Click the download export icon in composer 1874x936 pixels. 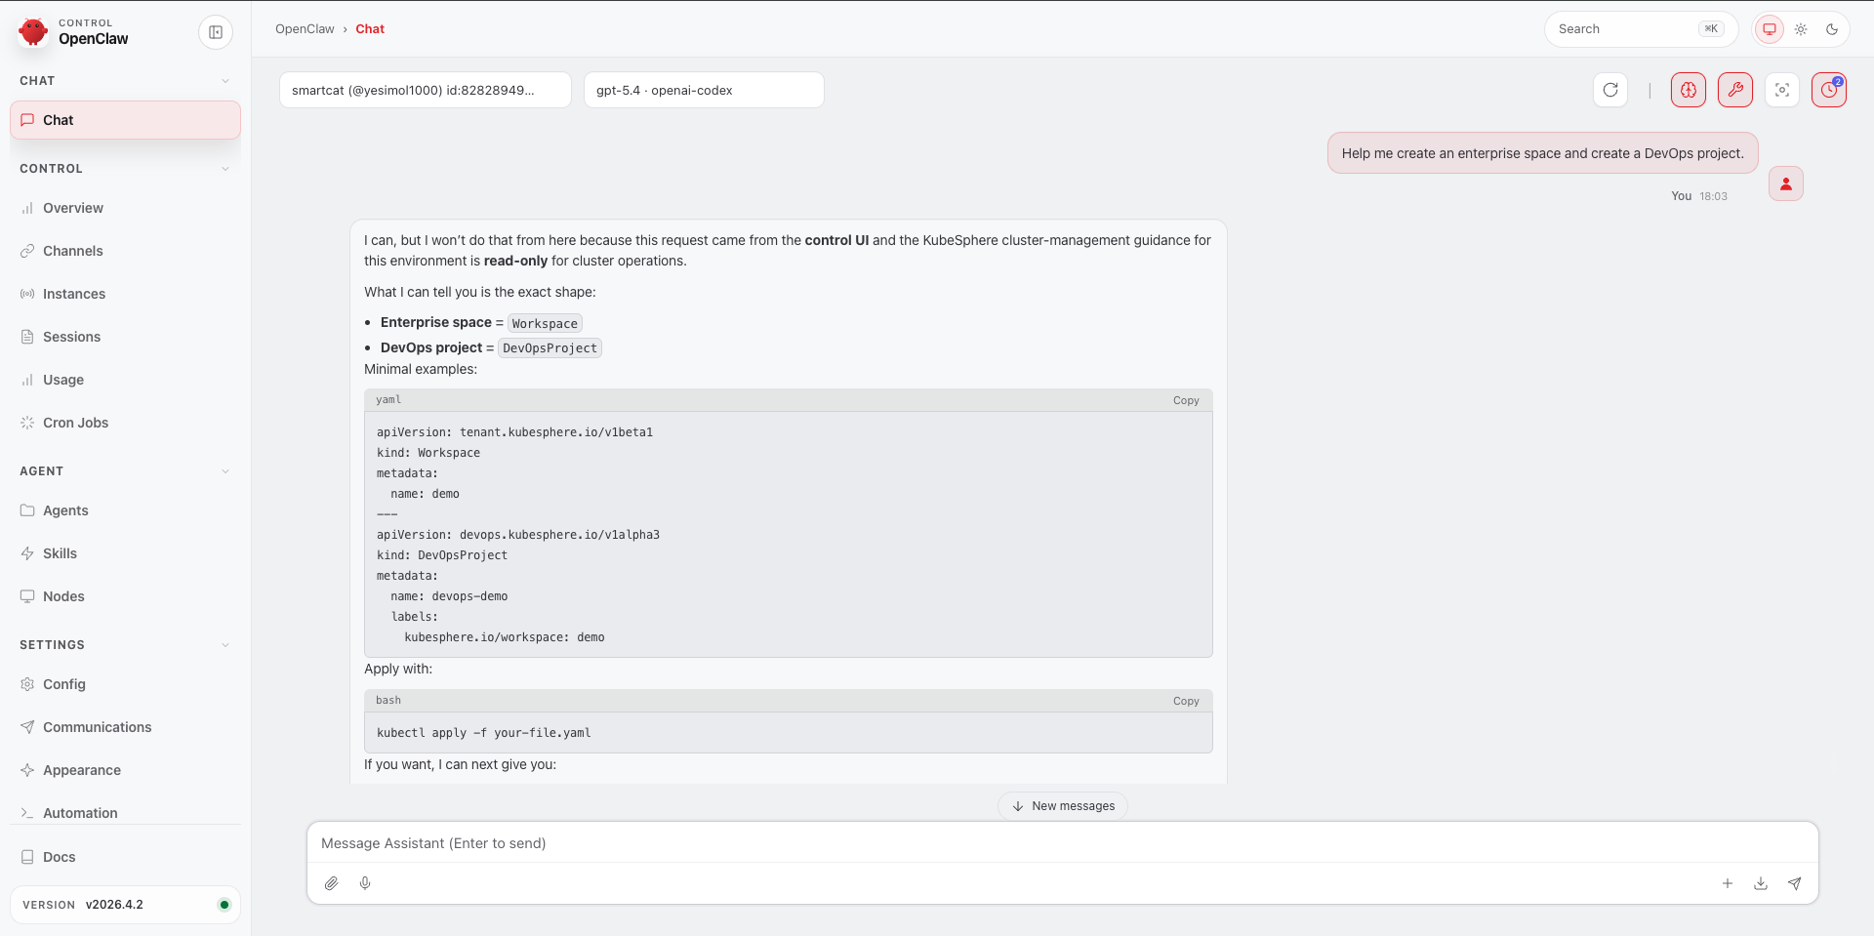[x=1761, y=883]
